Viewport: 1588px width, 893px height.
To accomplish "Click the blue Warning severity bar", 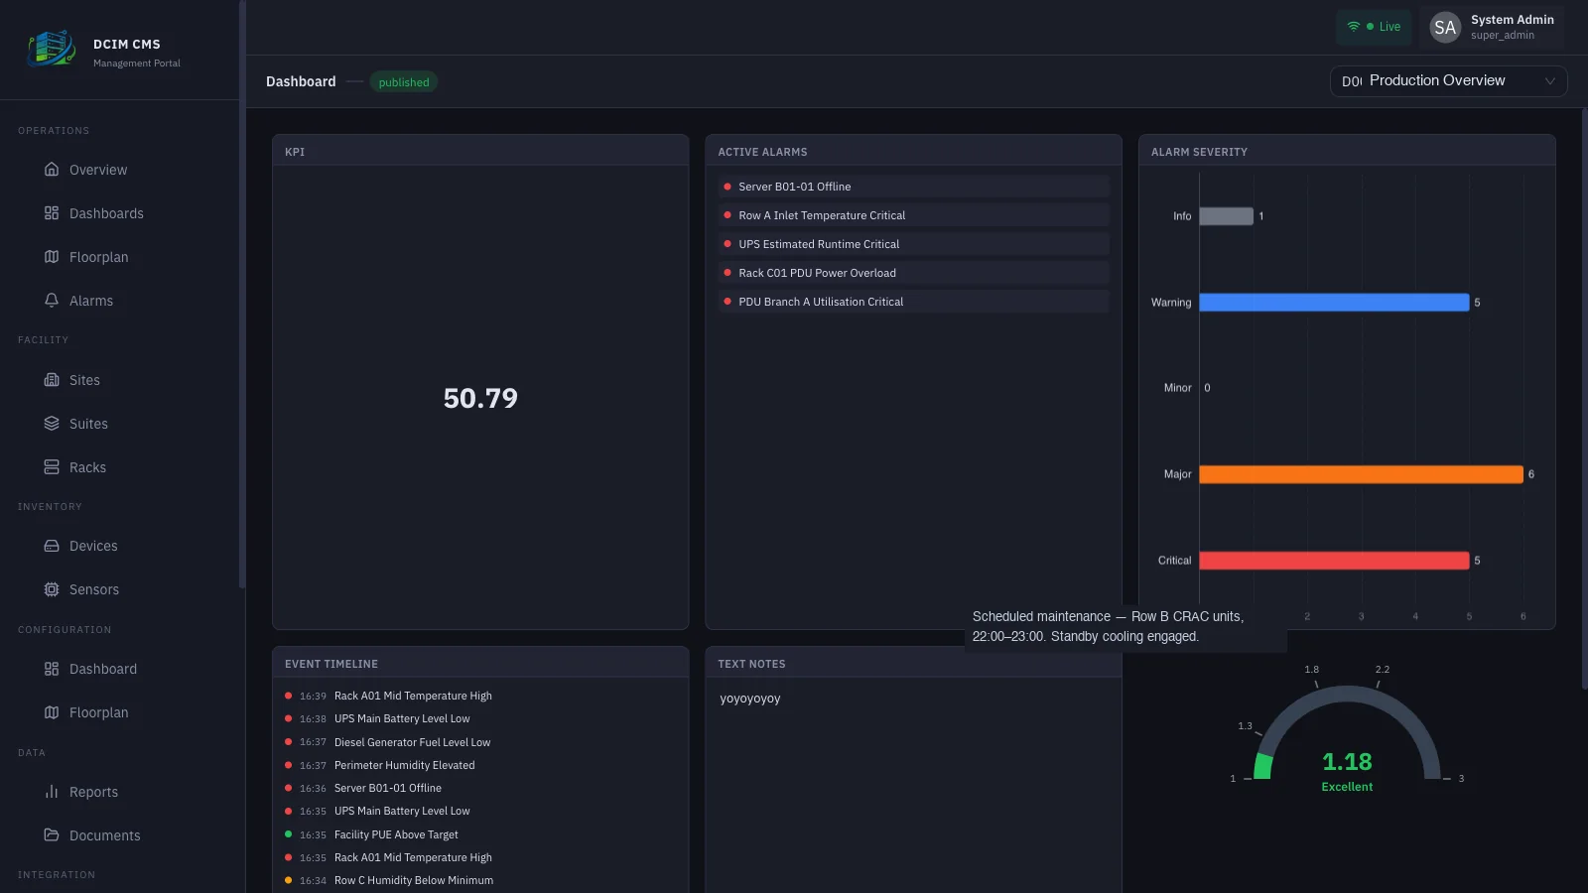I will tap(1334, 303).
